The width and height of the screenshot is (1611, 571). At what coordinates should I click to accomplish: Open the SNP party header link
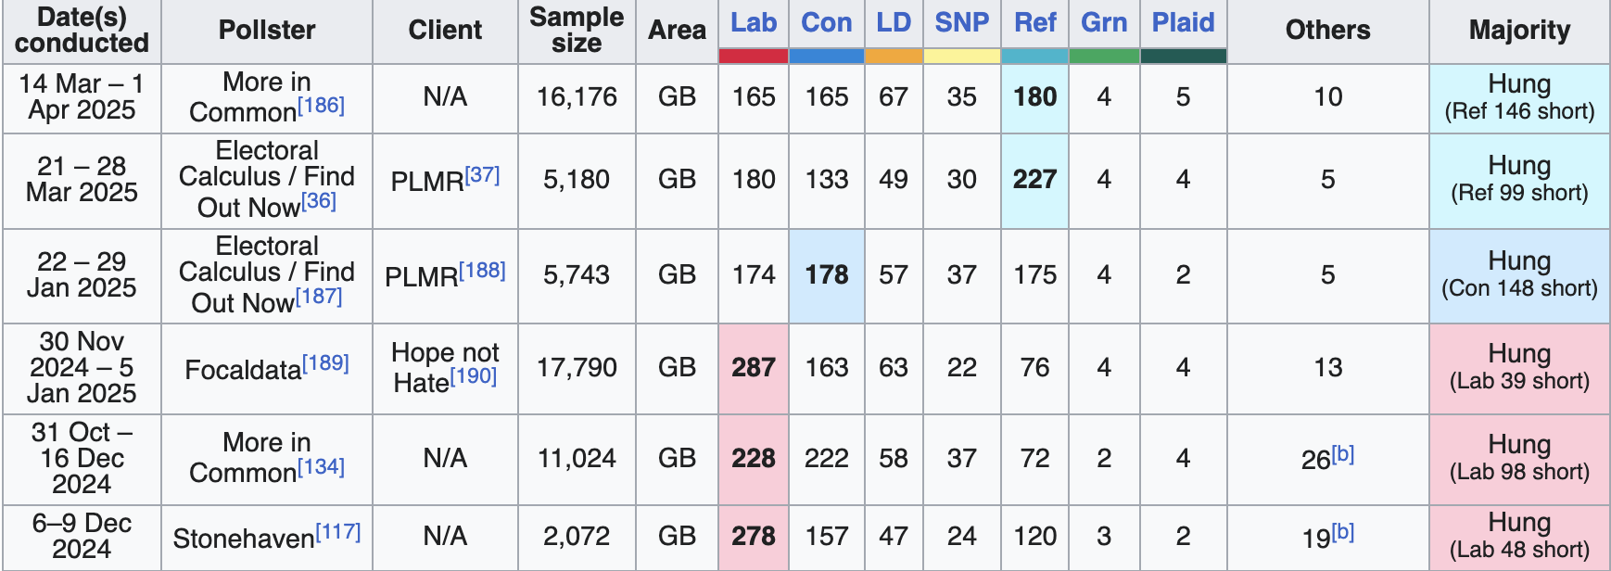[961, 22]
